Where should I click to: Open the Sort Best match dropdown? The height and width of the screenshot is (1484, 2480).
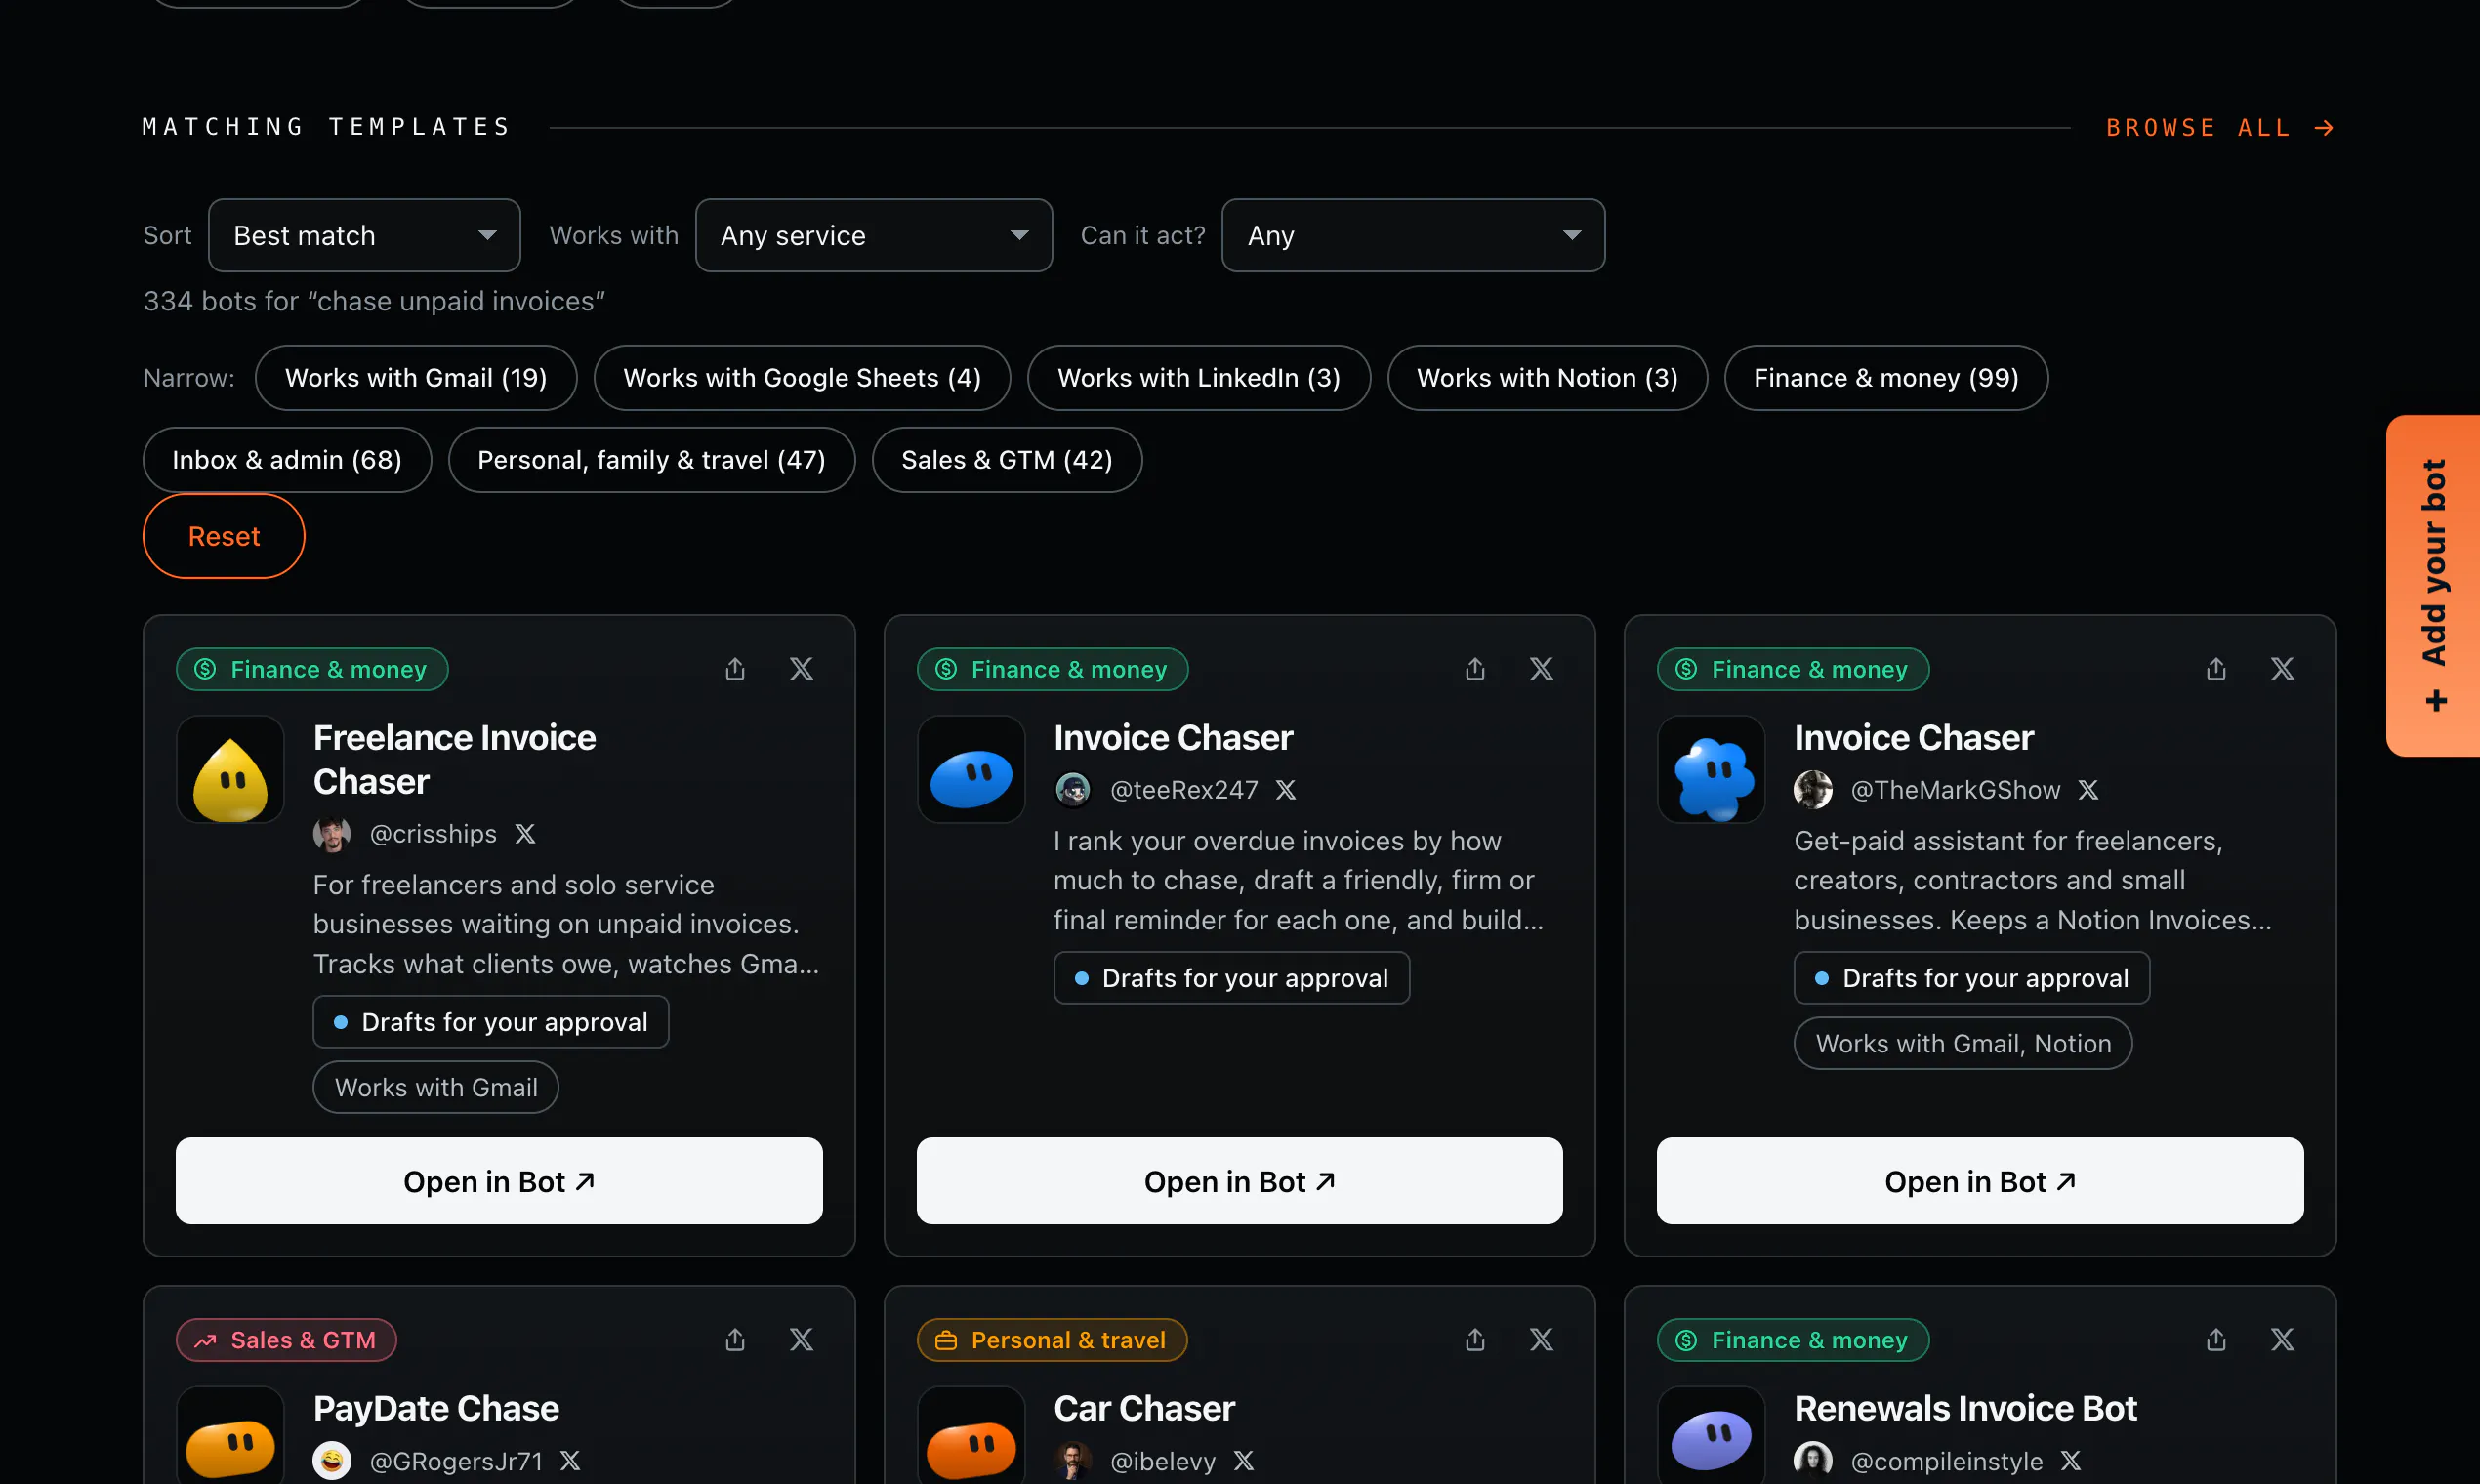[364, 235]
